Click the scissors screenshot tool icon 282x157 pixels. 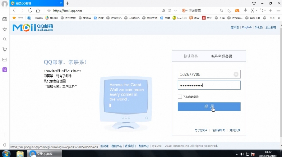tap(252, 11)
